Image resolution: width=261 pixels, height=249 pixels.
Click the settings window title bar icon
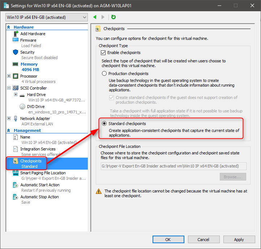click(6, 6)
